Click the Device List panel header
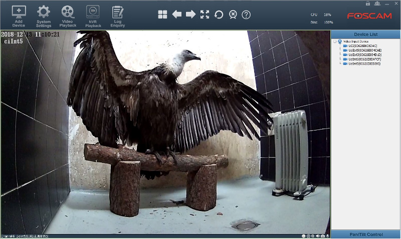 point(366,34)
